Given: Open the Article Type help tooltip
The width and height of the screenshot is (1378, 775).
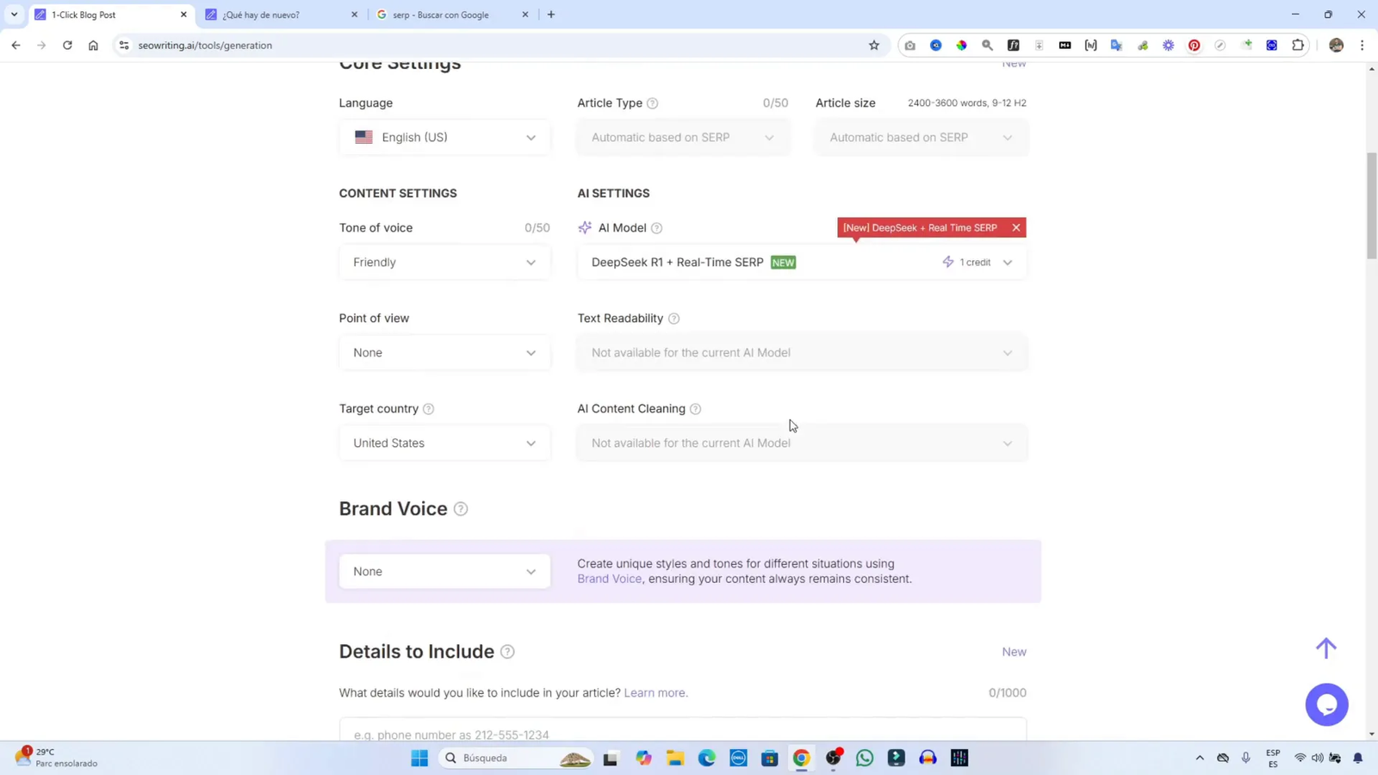Looking at the screenshot, I should click(x=653, y=102).
